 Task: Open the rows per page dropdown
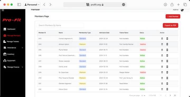point(143,95)
